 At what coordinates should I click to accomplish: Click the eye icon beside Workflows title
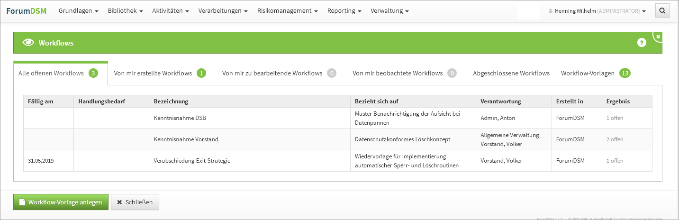pos(28,43)
